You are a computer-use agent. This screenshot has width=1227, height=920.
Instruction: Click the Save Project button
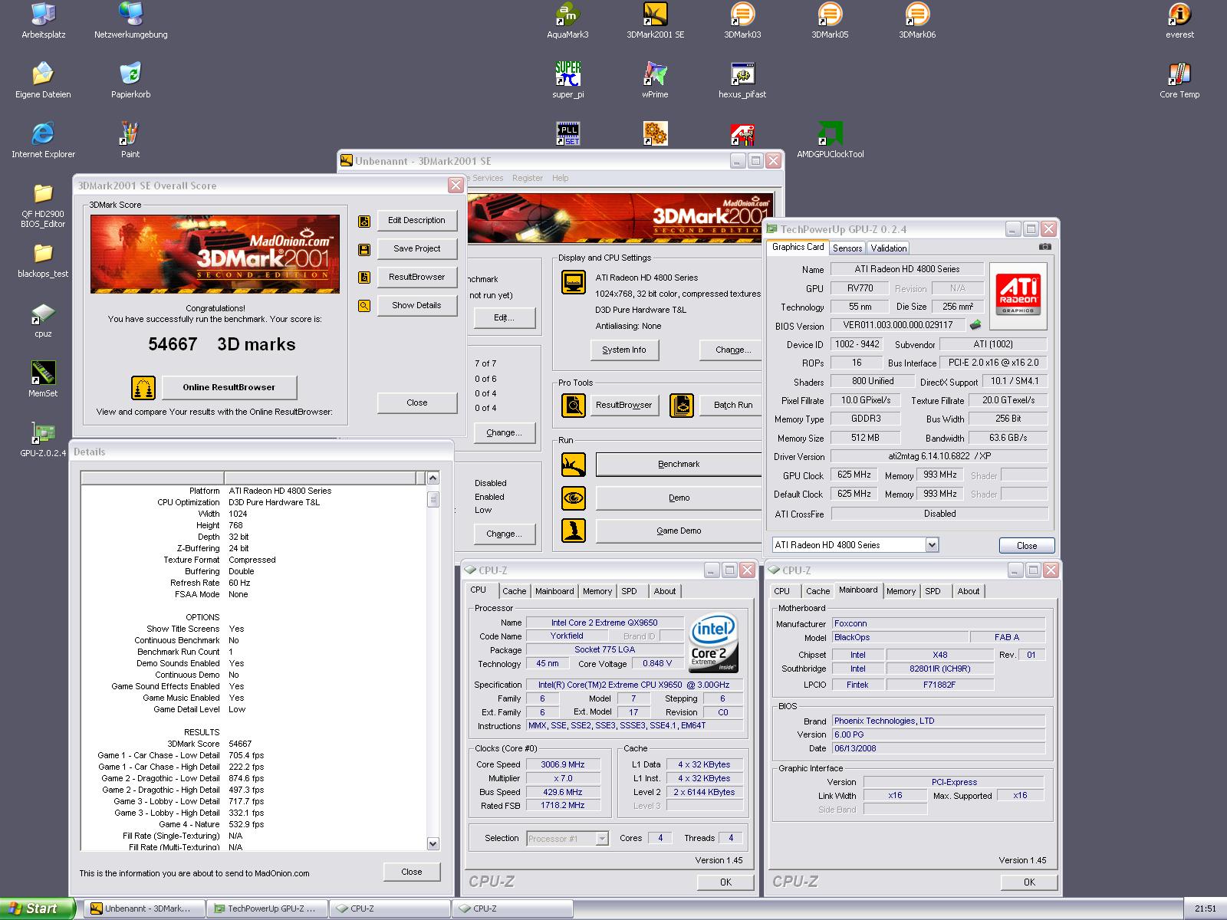[416, 248]
